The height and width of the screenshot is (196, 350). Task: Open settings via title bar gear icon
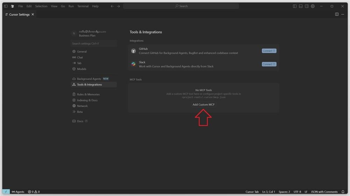[313, 6]
